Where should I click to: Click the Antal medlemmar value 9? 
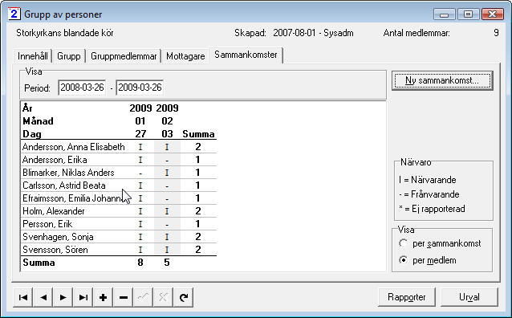coord(496,33)
